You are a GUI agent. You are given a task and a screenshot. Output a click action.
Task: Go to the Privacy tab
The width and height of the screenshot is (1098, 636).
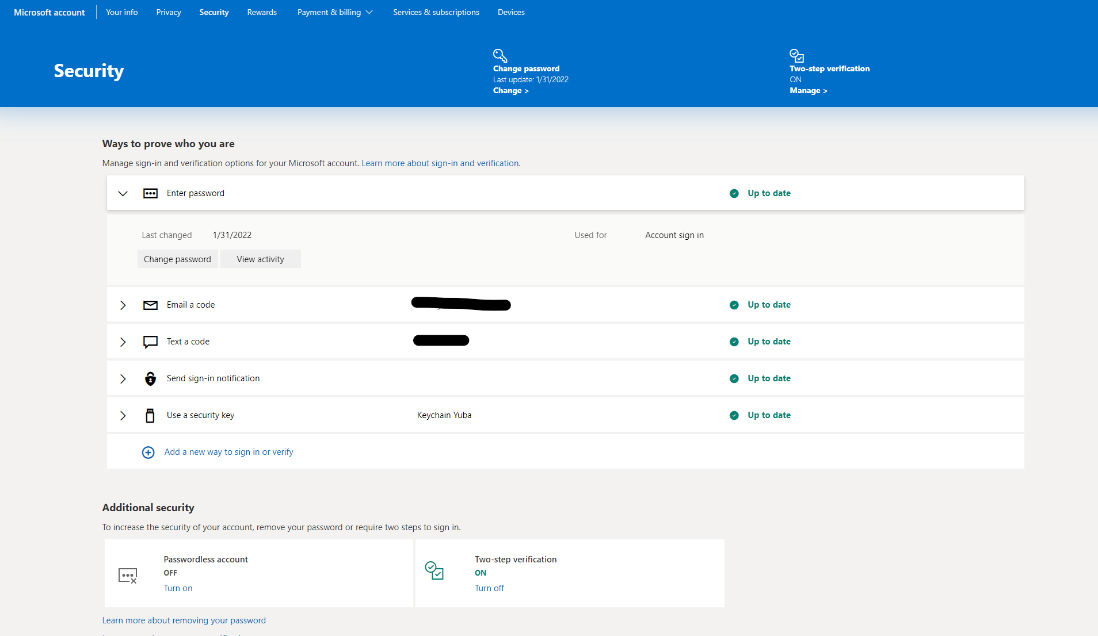click(x=169, y=12)
